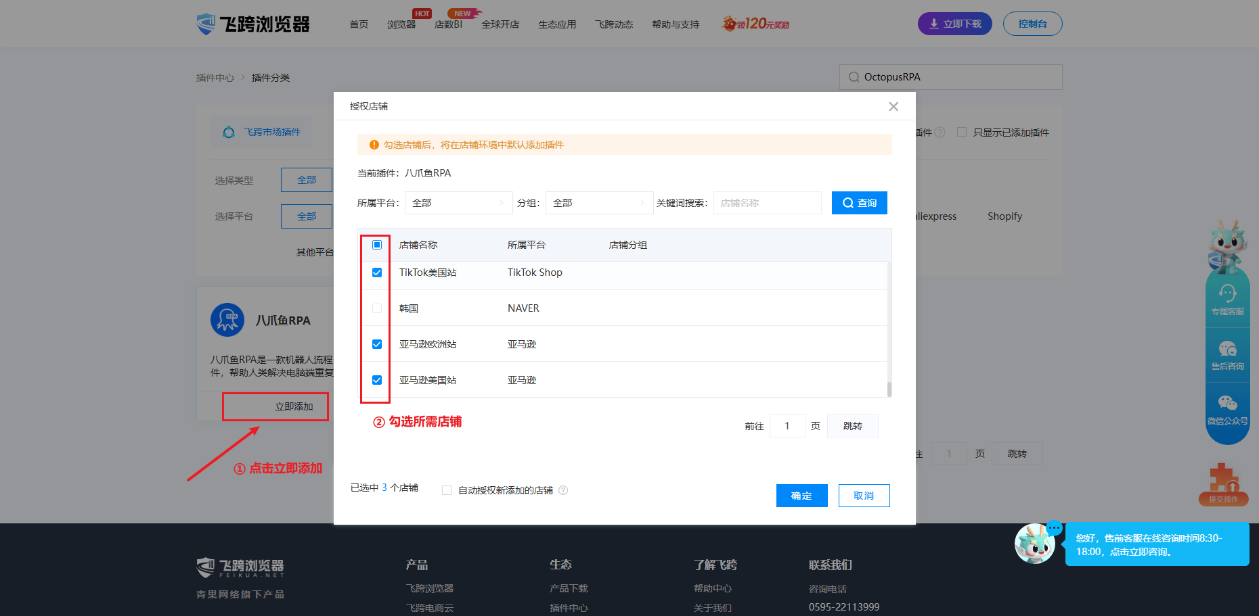Expand the 分组 dropdown

(598, 203)
